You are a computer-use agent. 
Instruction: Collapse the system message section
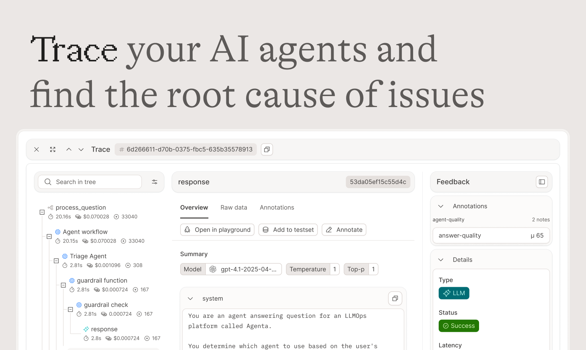pyautogui.click(x=190, y=298)
